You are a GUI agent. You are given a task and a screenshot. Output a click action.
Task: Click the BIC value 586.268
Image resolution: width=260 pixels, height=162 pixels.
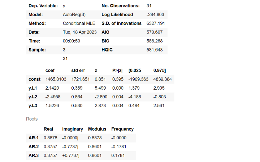coord(155,41)
